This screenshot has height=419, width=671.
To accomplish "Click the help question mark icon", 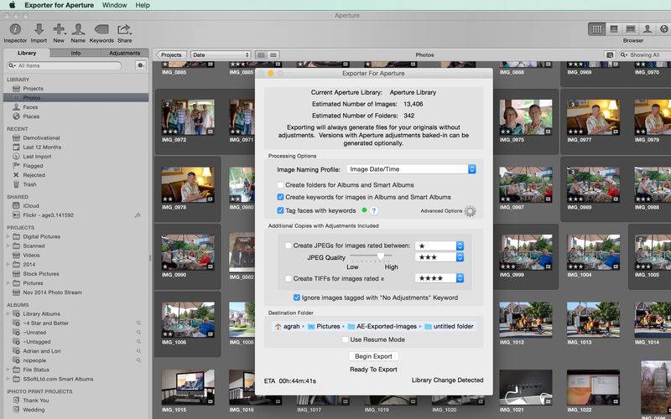I will click(373, 210).
